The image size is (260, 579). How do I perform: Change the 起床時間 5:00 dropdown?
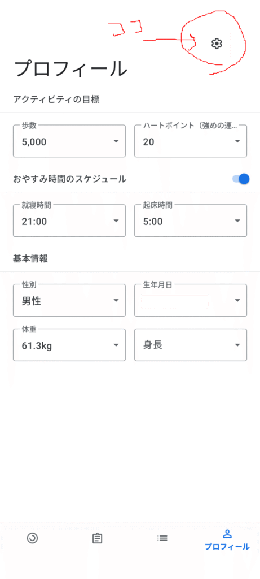click(191, 221)
